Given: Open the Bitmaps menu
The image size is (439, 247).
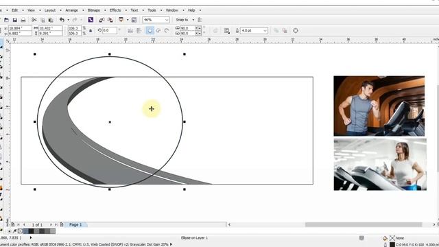Looking at the screenshot, I should pyautogui.click(x=94, y=10).
